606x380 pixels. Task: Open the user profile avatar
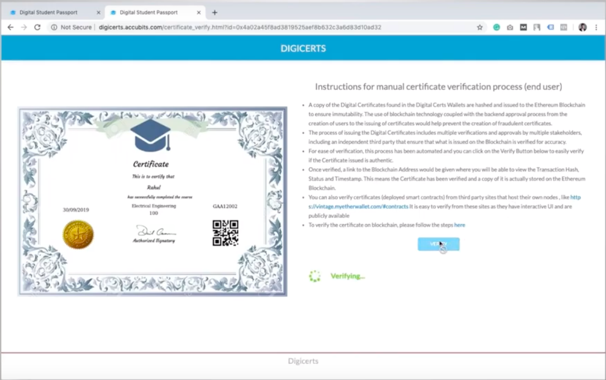(x=583, y=27)
